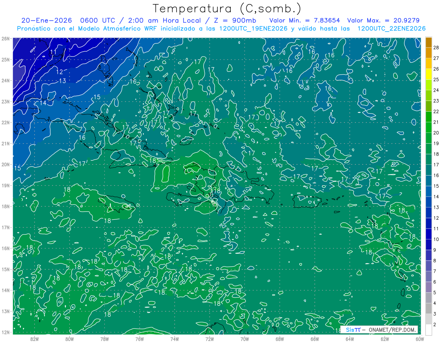
Task: Click the 22N latitude axis label
Action: point(5,122)
